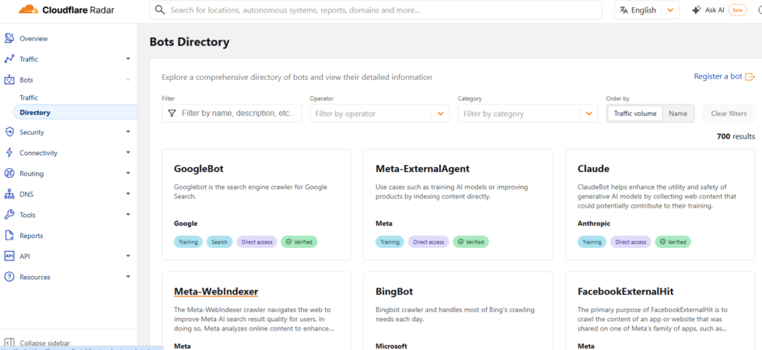Click GoogleBot's Verified badge
Image resolution: width=762 pixels, height=350 pixels.
[299, 242]
